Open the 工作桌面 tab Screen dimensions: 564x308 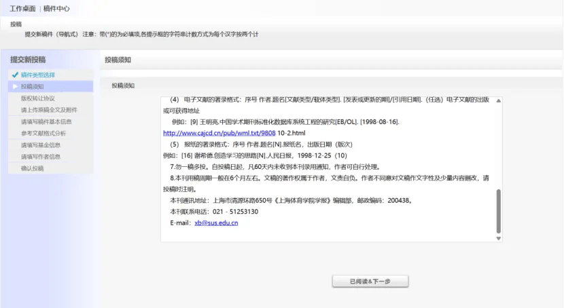click(x=22, y=9)
